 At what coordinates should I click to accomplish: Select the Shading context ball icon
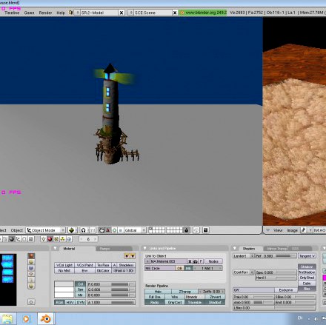coord(12,239)
